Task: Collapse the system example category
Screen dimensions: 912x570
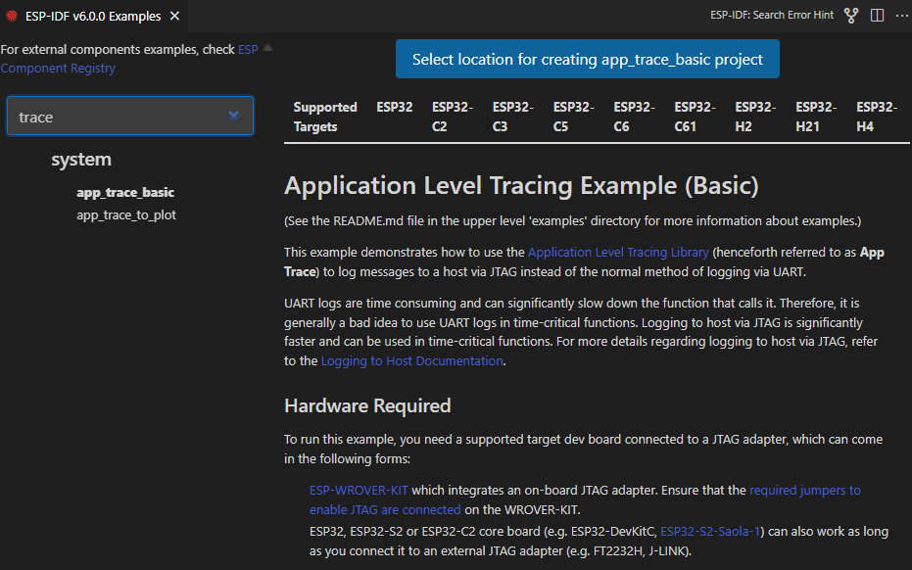Action: pyautogui.click(x=81, y=159)
